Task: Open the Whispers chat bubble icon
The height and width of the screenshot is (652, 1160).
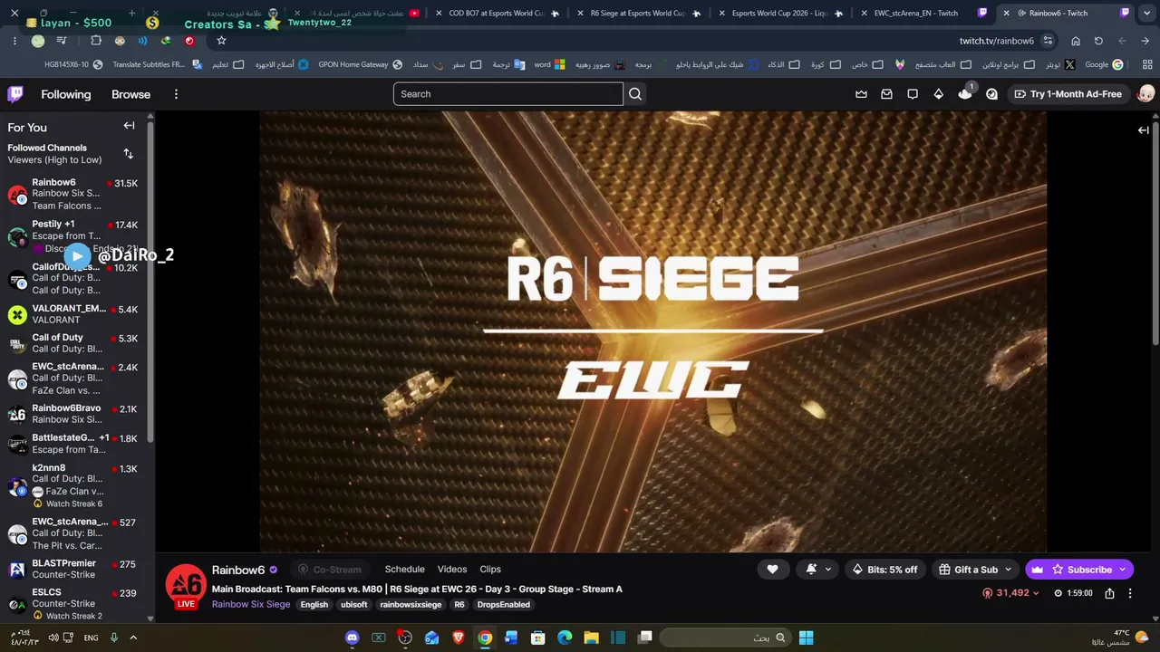Action: click(x=913, y=94)
